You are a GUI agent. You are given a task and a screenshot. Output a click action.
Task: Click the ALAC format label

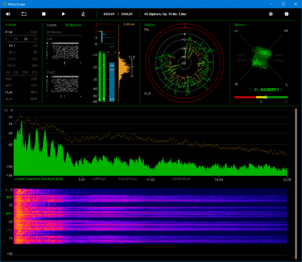(x=9, y=99)
